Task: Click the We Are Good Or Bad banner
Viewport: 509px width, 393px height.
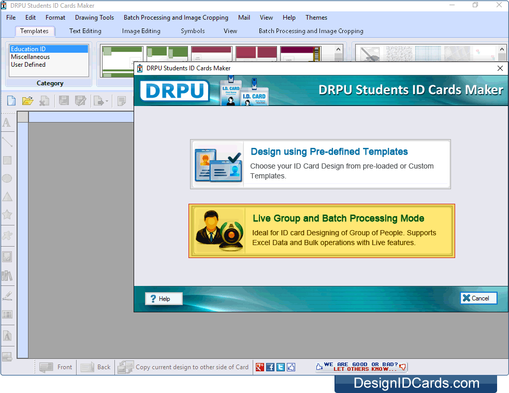Action: [361, 367]
